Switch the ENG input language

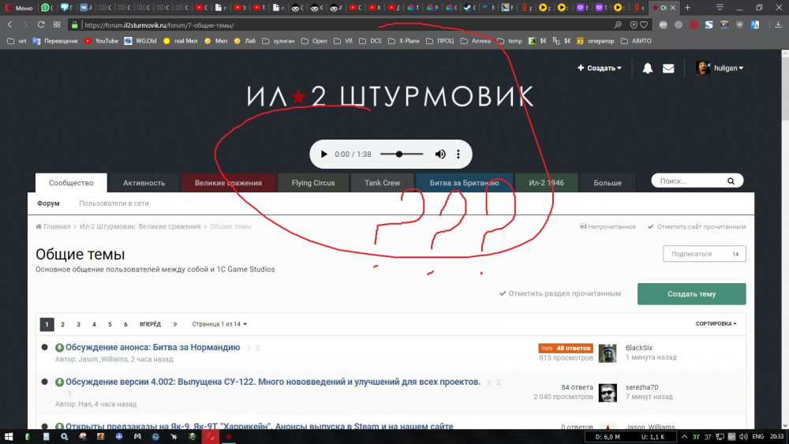pyautogui.click(x=757, y=436)
